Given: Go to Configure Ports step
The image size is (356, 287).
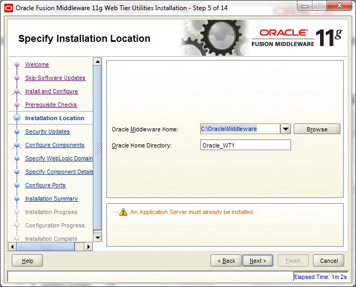Looking at the screenshot, I should (x=46, y=185).
